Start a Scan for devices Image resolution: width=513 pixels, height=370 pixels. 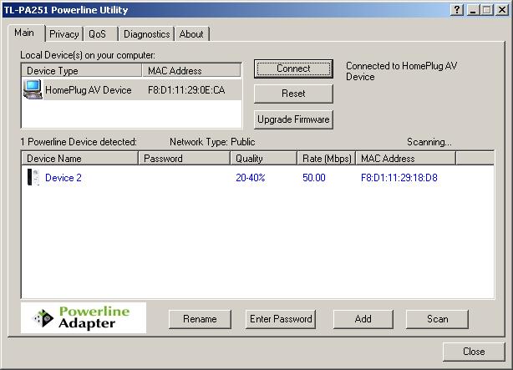[437, 318]
